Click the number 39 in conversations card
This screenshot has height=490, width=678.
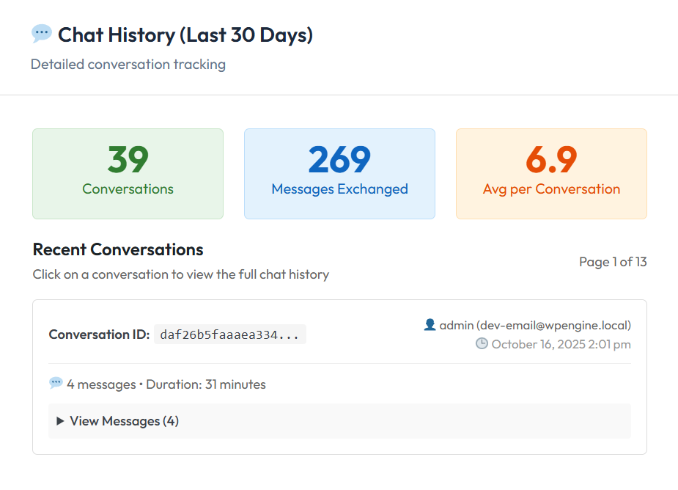pyautogui.click(x=128, y=159)
